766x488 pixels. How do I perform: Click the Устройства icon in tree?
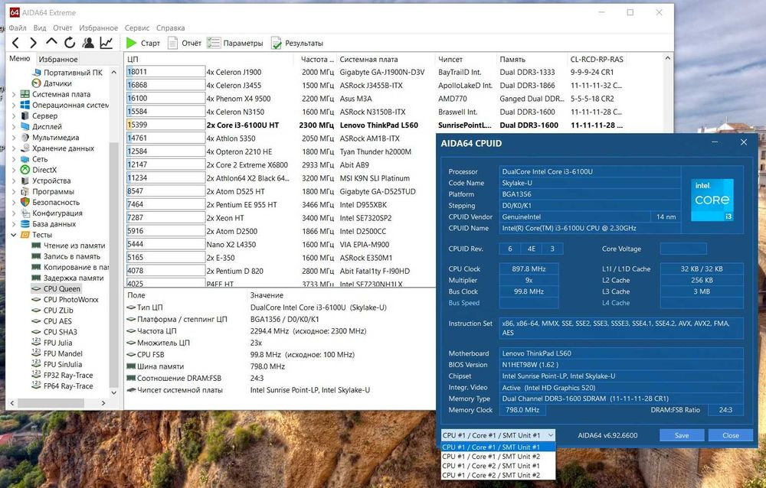click(25, 181)
